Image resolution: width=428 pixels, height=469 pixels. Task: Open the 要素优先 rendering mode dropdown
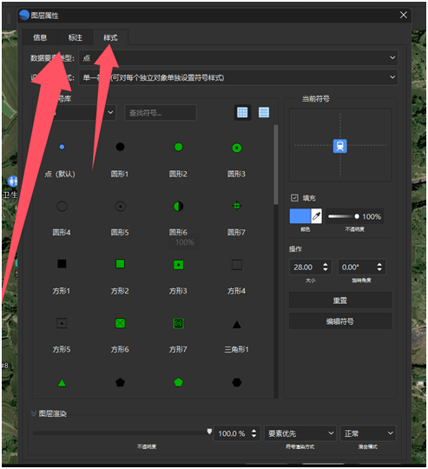300,433
